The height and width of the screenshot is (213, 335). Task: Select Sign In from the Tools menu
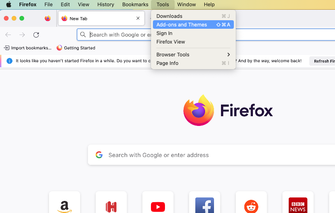[193, 33]
